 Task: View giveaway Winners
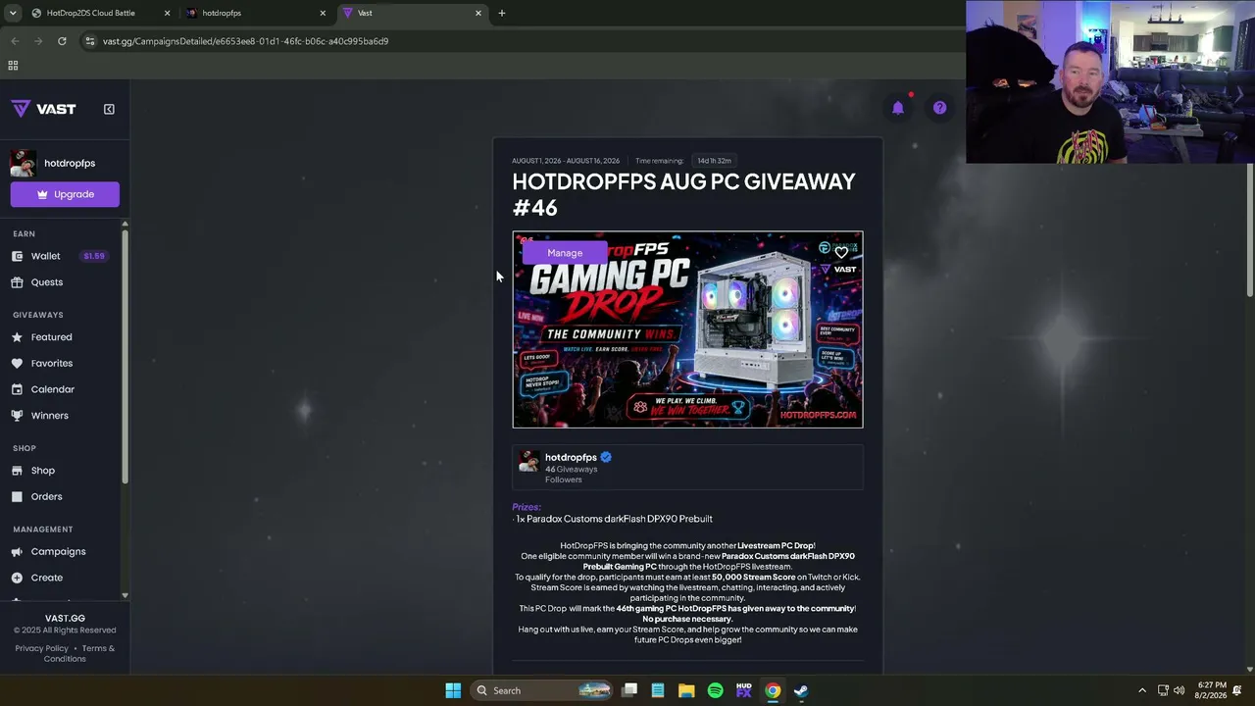click(x=50, y=416)
